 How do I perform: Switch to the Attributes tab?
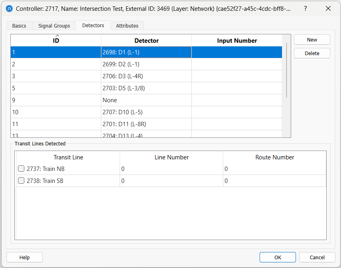coord(127,25)
